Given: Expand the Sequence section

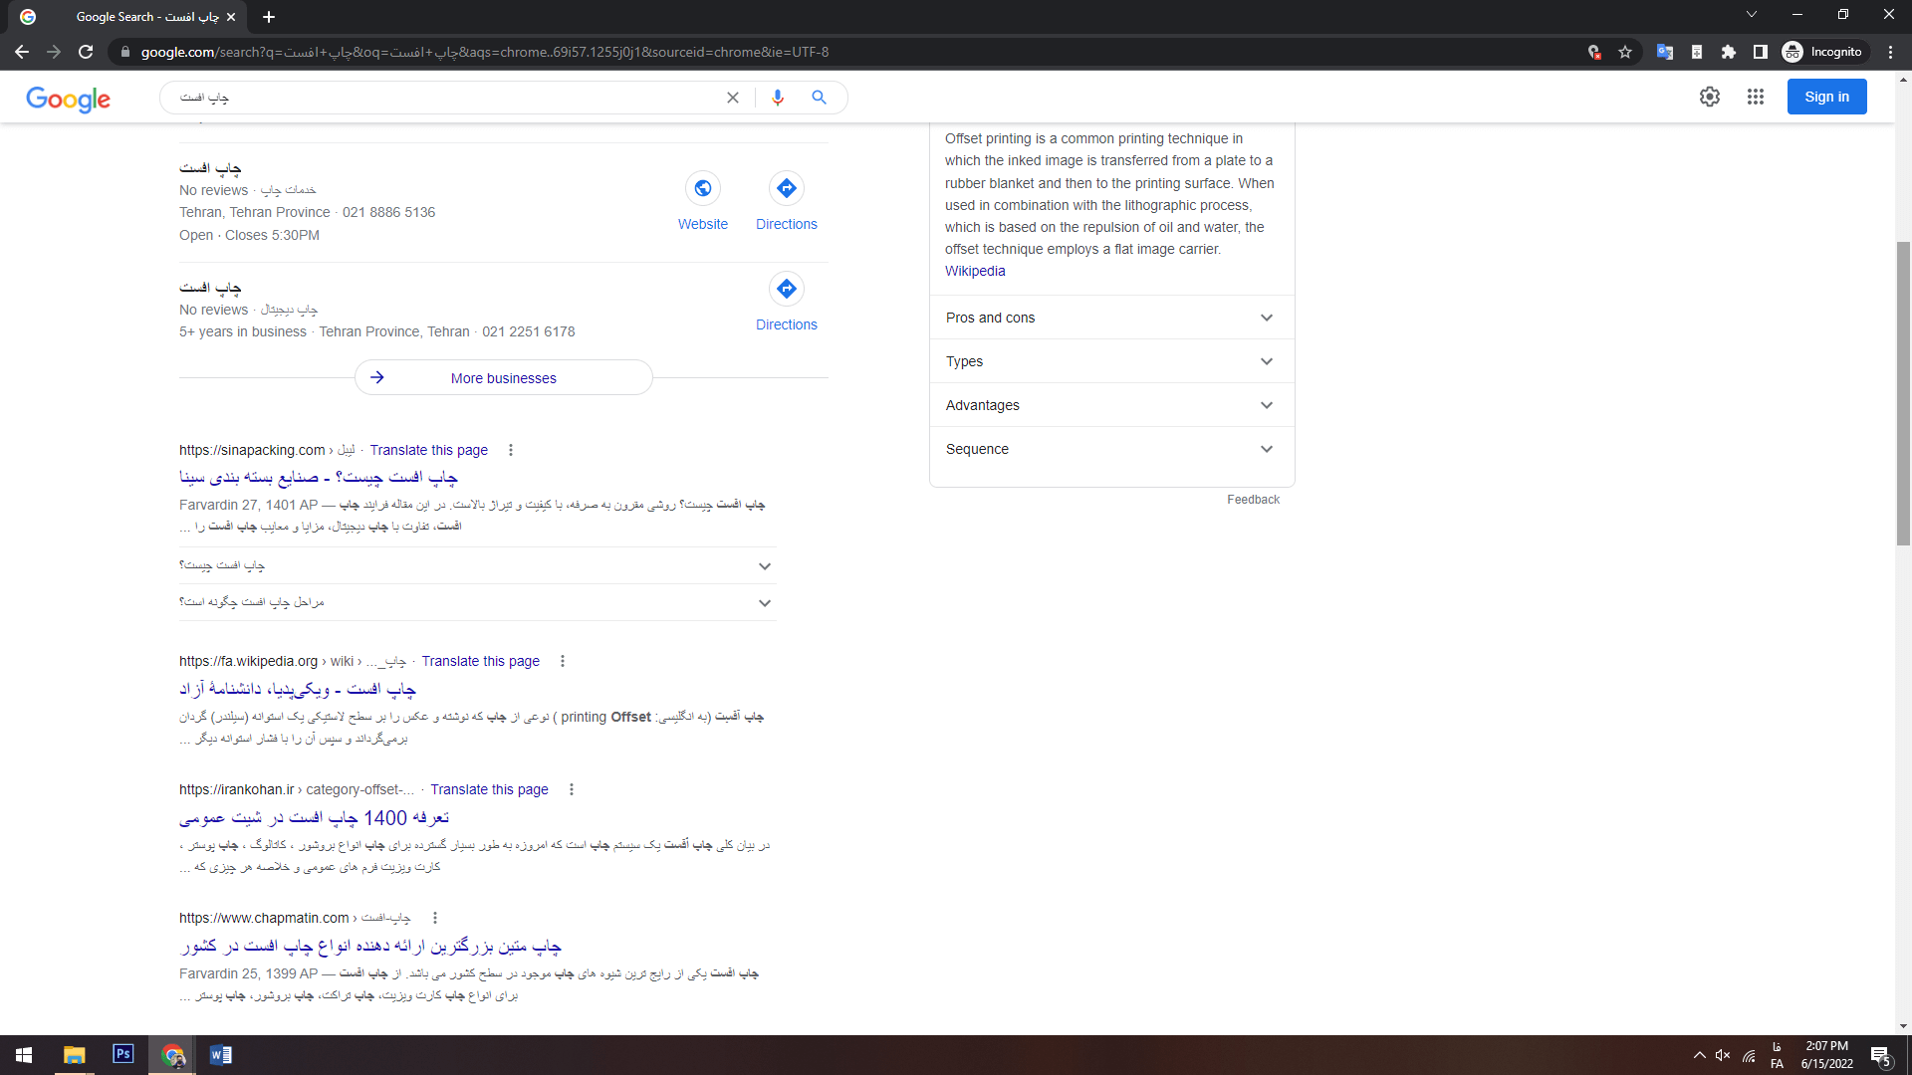Looking at the screenshot, I should tap(1111, 449).
